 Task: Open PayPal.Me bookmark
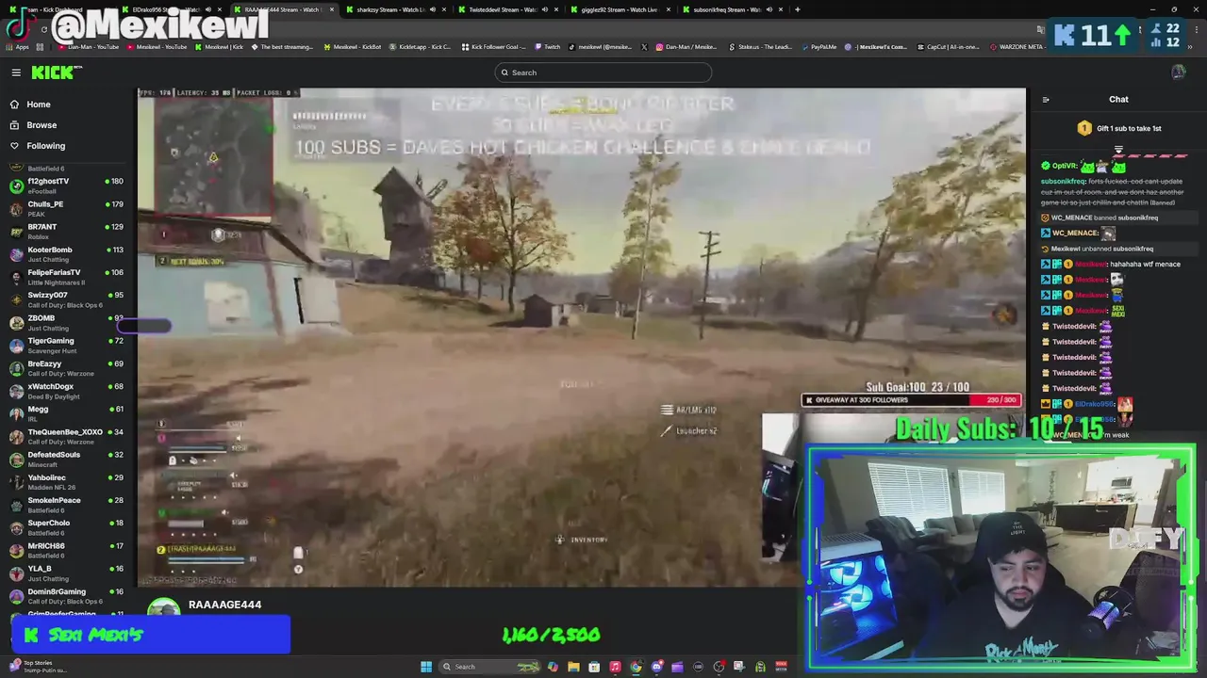[x=818, y=46]
